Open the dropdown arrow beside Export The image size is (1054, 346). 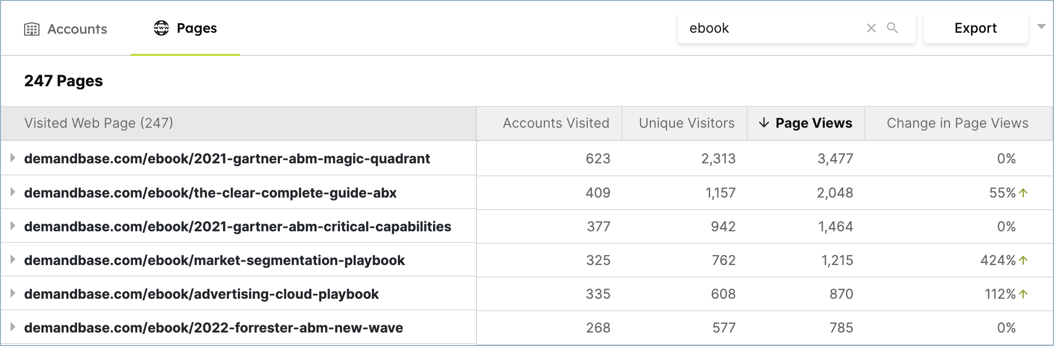[x=1041, y=27]
